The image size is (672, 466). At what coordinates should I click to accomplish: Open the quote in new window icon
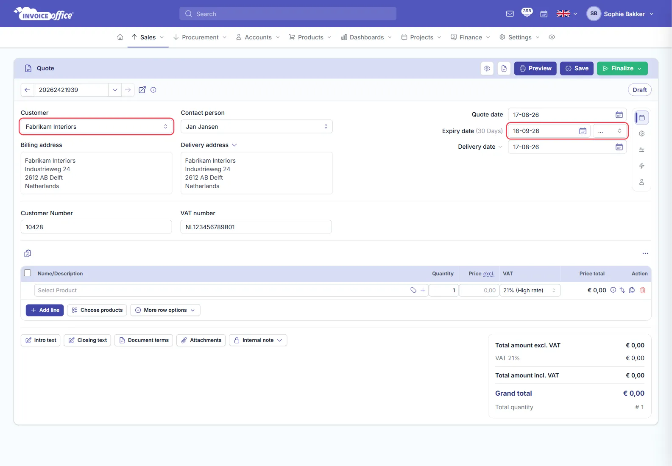pyautogui.click(x=142, y=90)
